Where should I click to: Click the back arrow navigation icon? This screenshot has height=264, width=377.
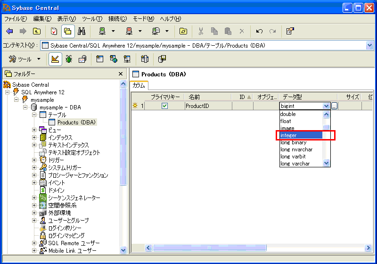(x=9, y=31)
